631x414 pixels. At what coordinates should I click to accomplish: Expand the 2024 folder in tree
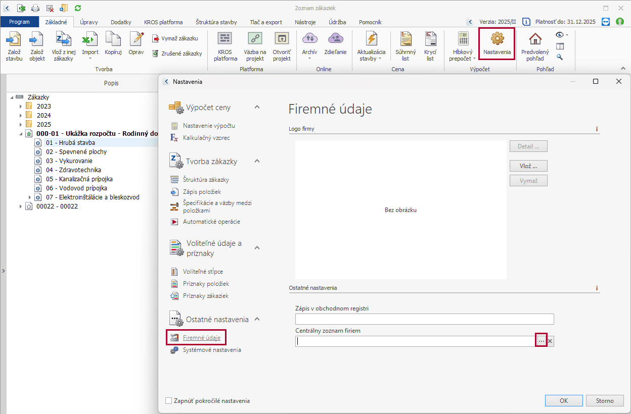(x=21, y=116)
